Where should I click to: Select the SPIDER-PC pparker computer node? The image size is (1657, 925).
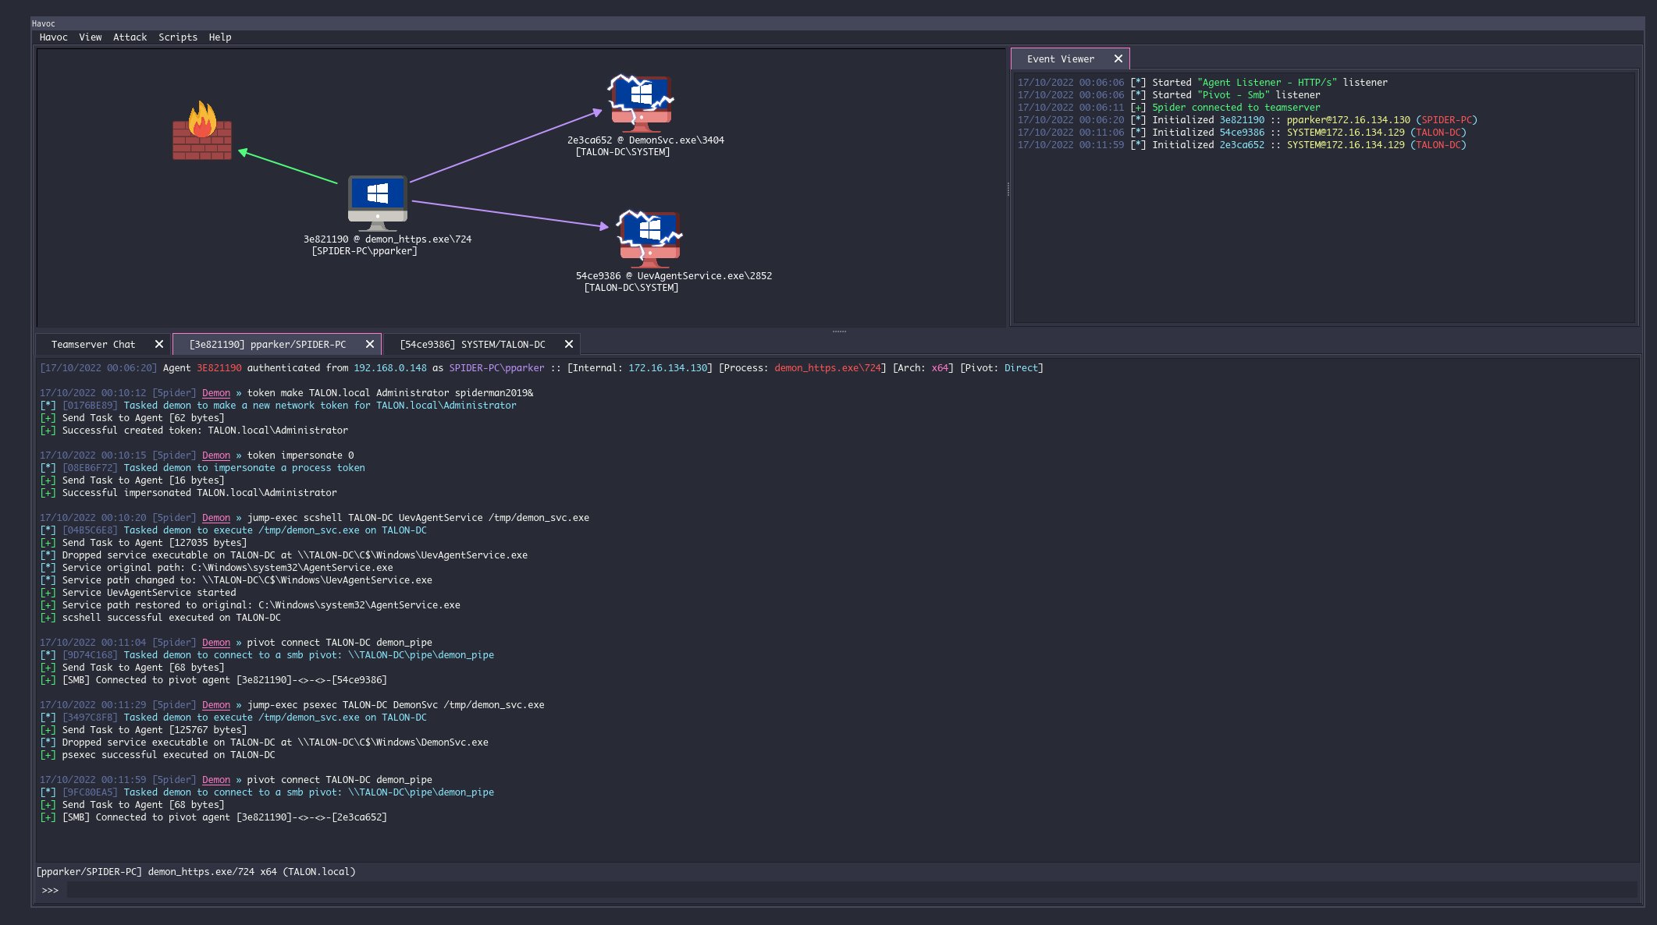tap(378, 202)
